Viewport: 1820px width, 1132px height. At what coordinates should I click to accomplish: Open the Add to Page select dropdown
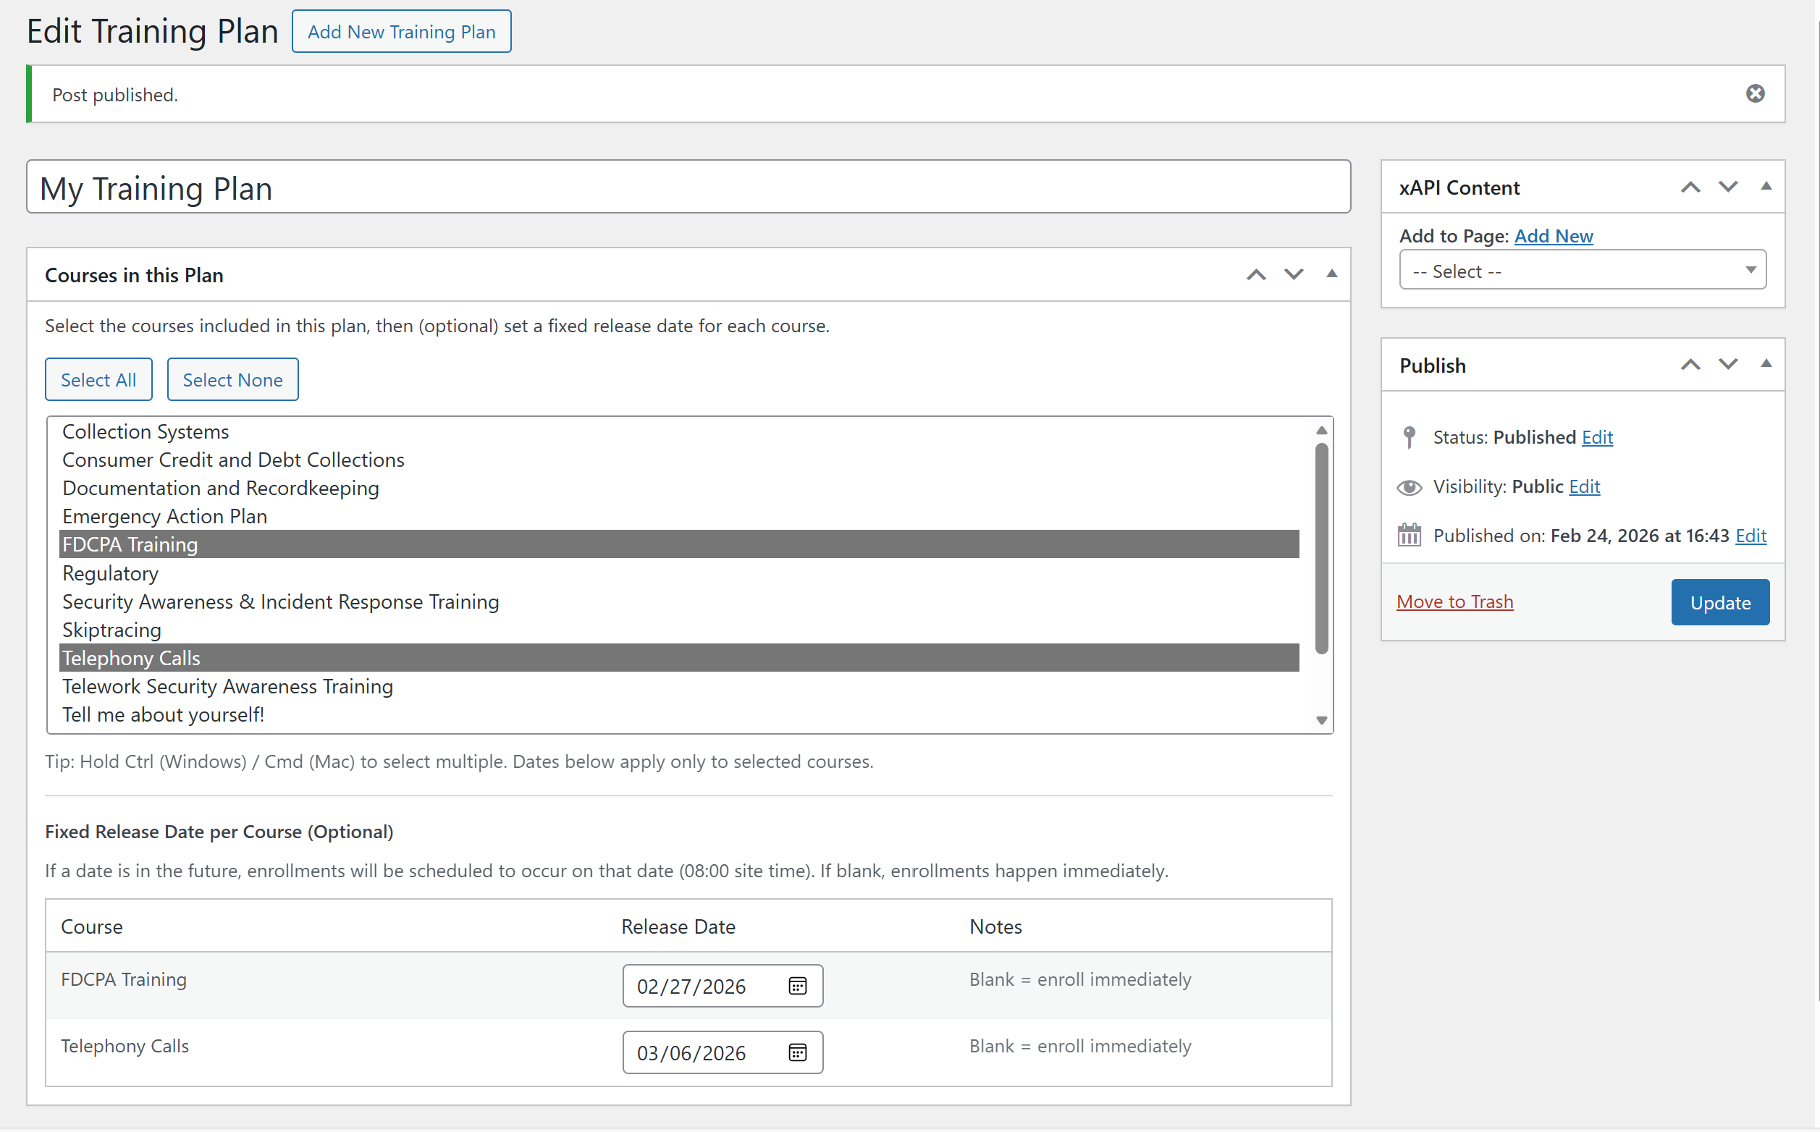coord(1582,271)
